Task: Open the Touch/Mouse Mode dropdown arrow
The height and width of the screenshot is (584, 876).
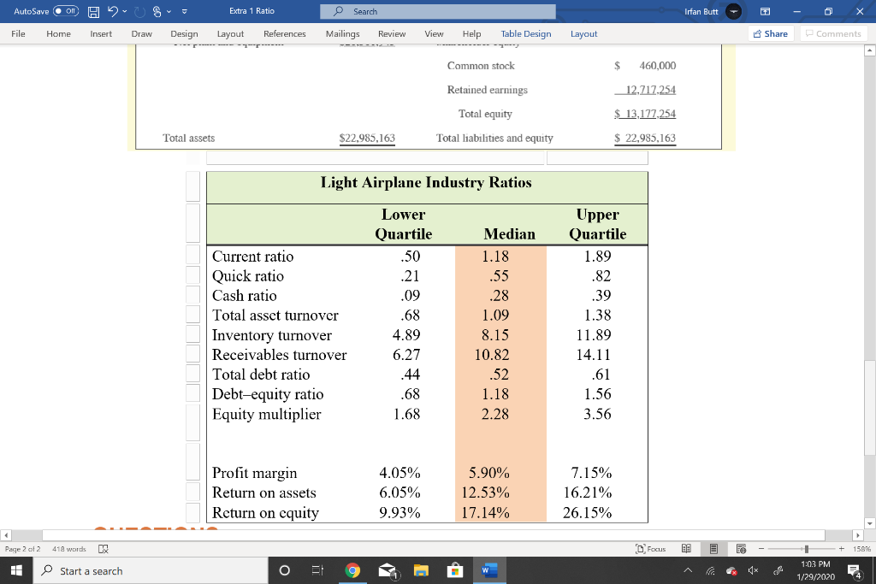Action: (169, 11)
